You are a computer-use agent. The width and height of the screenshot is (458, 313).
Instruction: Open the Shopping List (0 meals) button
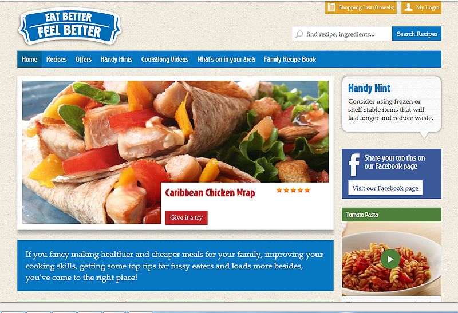tap(361, 7)
